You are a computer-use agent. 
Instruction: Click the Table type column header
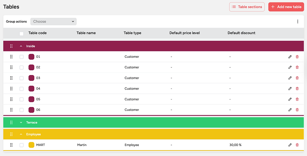point(132,33)
